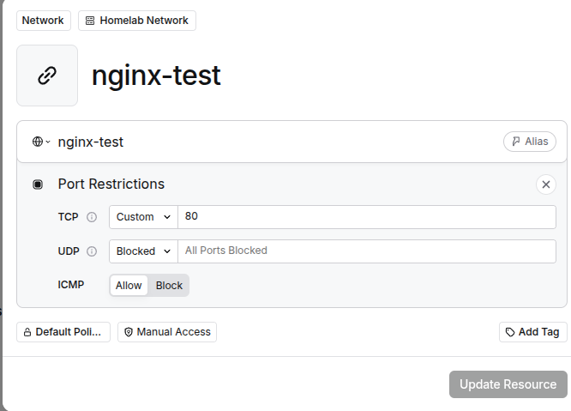Open the UDP Blocked dropdown

click(143, 251)
